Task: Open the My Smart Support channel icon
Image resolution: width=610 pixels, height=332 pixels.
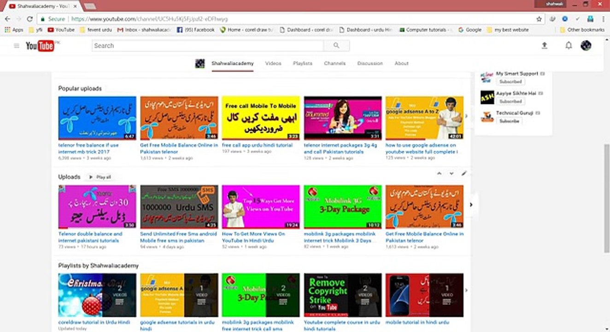Action: point(487,77)
